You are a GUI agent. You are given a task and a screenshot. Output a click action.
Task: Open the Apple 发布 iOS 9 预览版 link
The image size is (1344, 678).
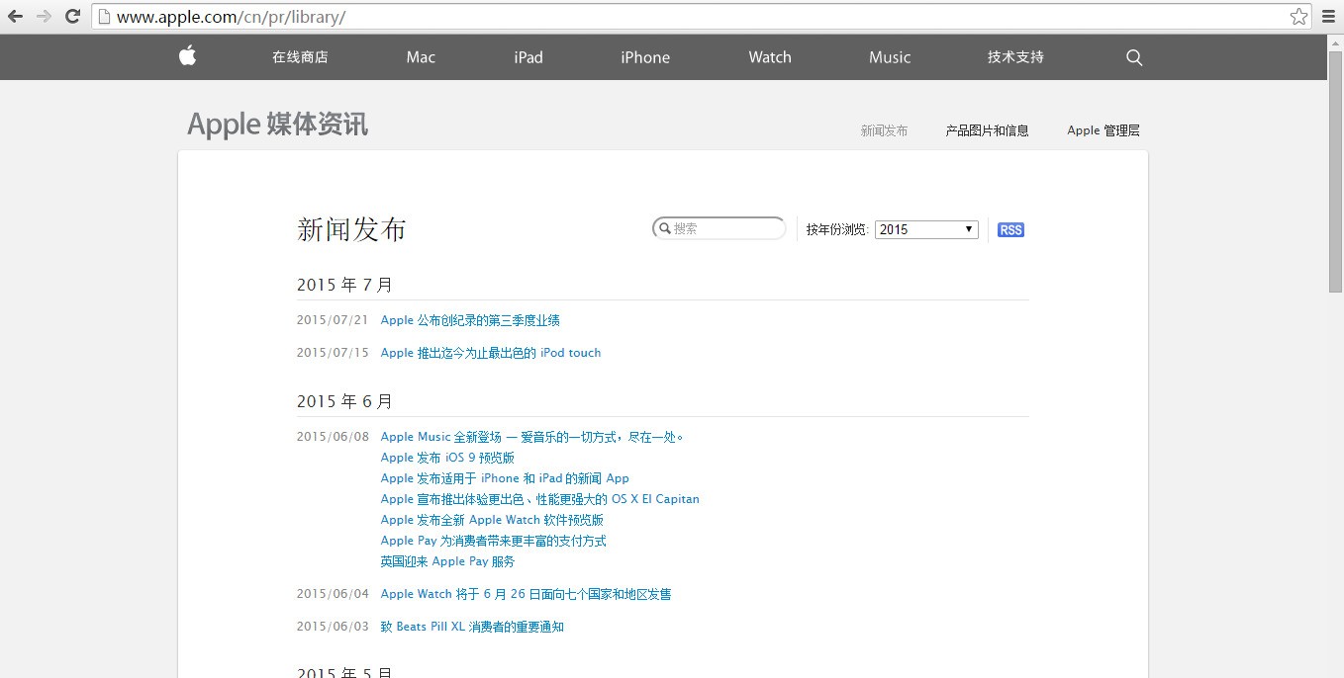tap(447, 458)
